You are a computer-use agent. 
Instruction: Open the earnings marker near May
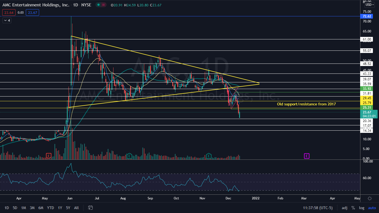[49, 156]
